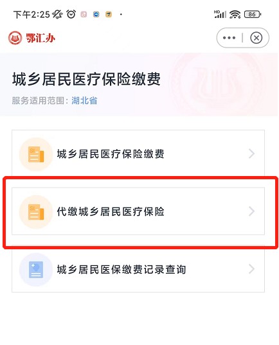Tap the orange document icon for 城乡居民医疗保险缴费
This screenshot has width=279, height=345.
point(36,154)
